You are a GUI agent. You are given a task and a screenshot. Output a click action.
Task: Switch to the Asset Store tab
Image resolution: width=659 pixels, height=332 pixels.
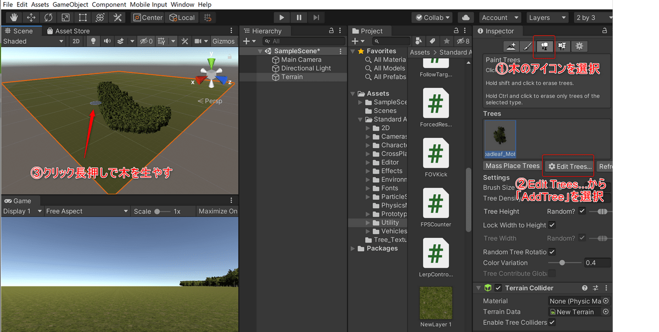point(69,31)
